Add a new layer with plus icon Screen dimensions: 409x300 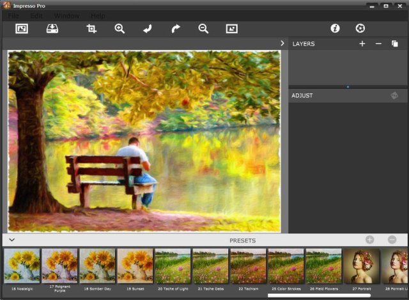click(x=362, y=43)
